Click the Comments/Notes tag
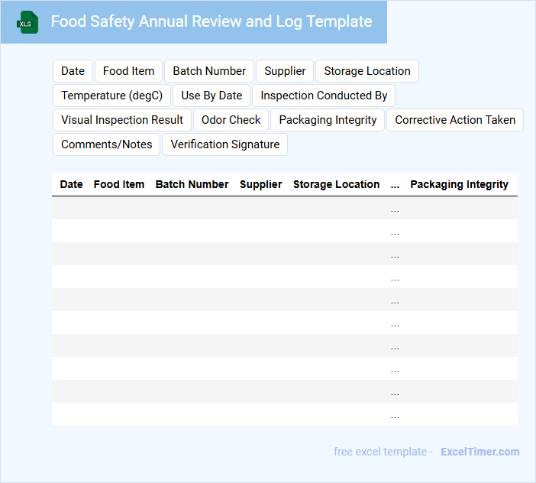 (x=106, y=144)
